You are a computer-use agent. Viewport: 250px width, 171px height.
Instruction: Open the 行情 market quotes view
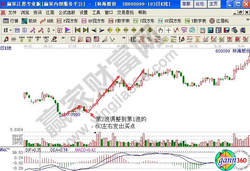click(11, 21)
